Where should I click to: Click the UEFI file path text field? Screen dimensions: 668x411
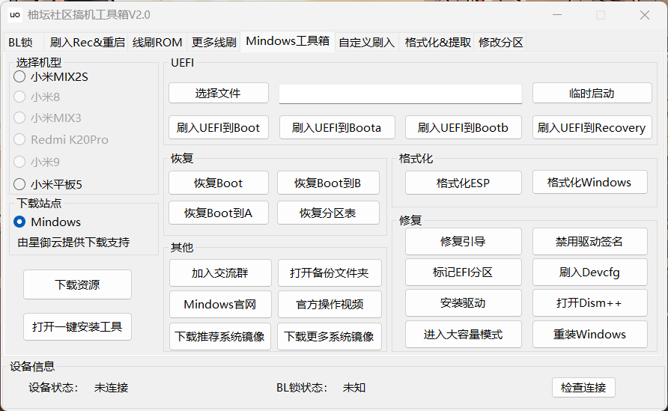coord(400,94)
